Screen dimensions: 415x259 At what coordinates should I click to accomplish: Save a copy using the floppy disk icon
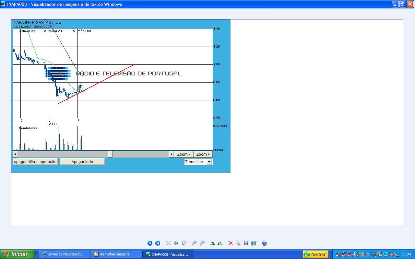(x=246, y=243)
